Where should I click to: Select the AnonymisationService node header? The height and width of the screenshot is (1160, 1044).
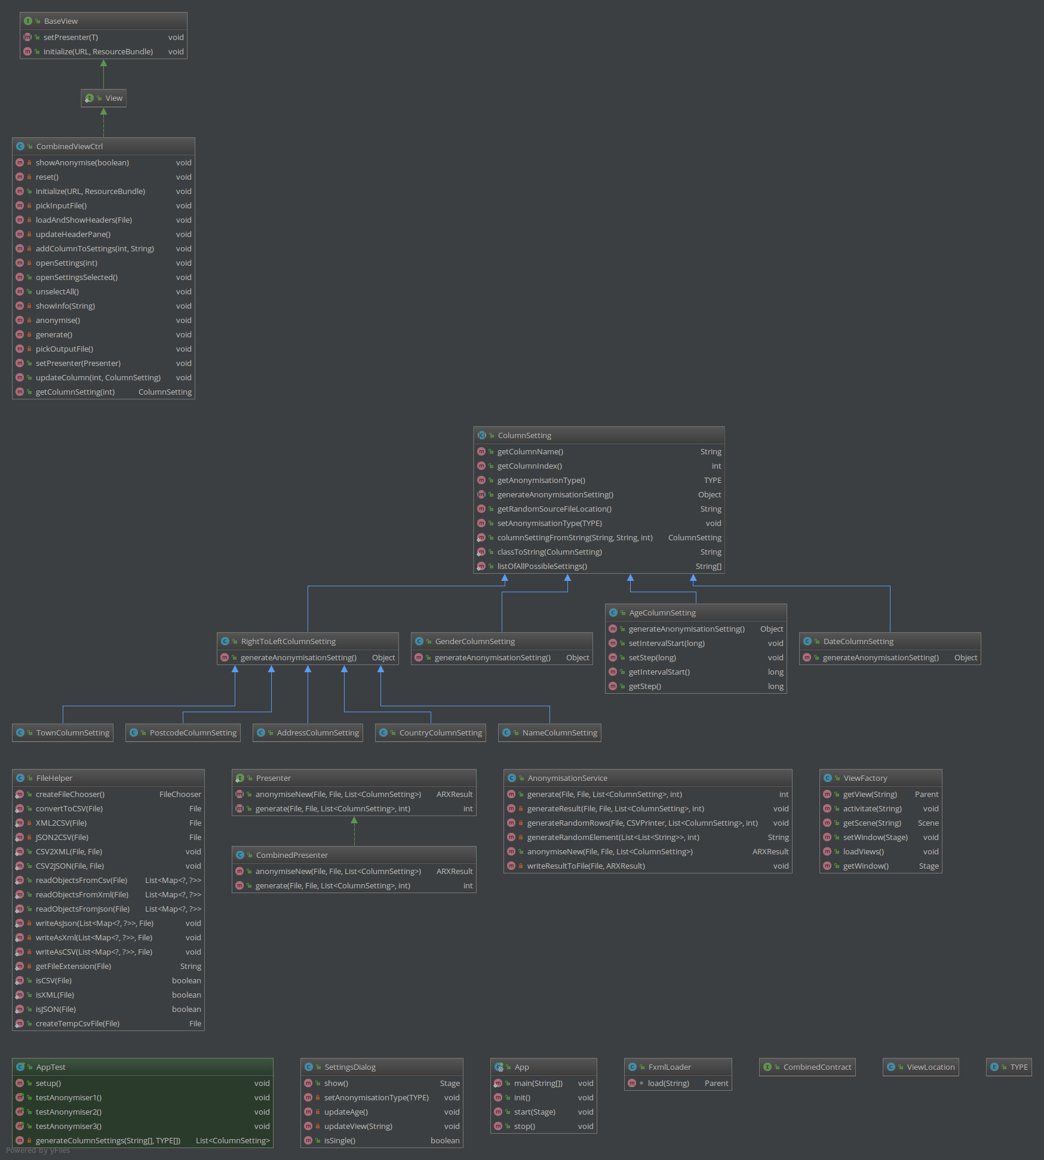(x=647, y=778)
